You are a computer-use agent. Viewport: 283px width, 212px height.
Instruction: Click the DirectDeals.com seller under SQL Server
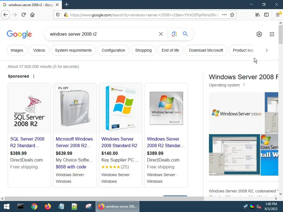(26, 160)
